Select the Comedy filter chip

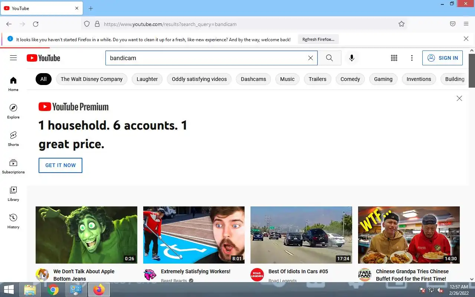point(350,79)
